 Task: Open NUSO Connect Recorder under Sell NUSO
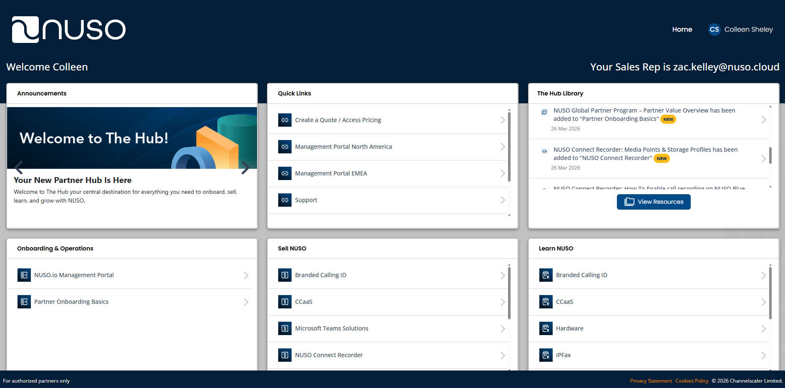[329, 355]
